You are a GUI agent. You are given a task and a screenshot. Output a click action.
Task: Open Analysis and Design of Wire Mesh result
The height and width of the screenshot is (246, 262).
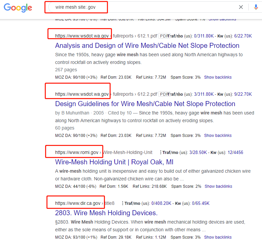click(x=147, y=46)
